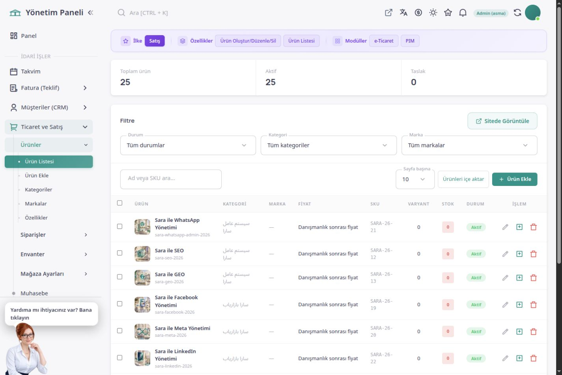Screen dimensions: 562x375
Task: Toggle the light/dark theme sun icon
Action: pos(433,13)
